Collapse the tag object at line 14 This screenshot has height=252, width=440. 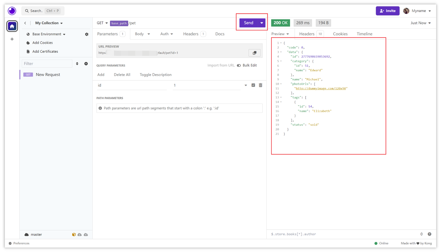[x=281, y=102]
